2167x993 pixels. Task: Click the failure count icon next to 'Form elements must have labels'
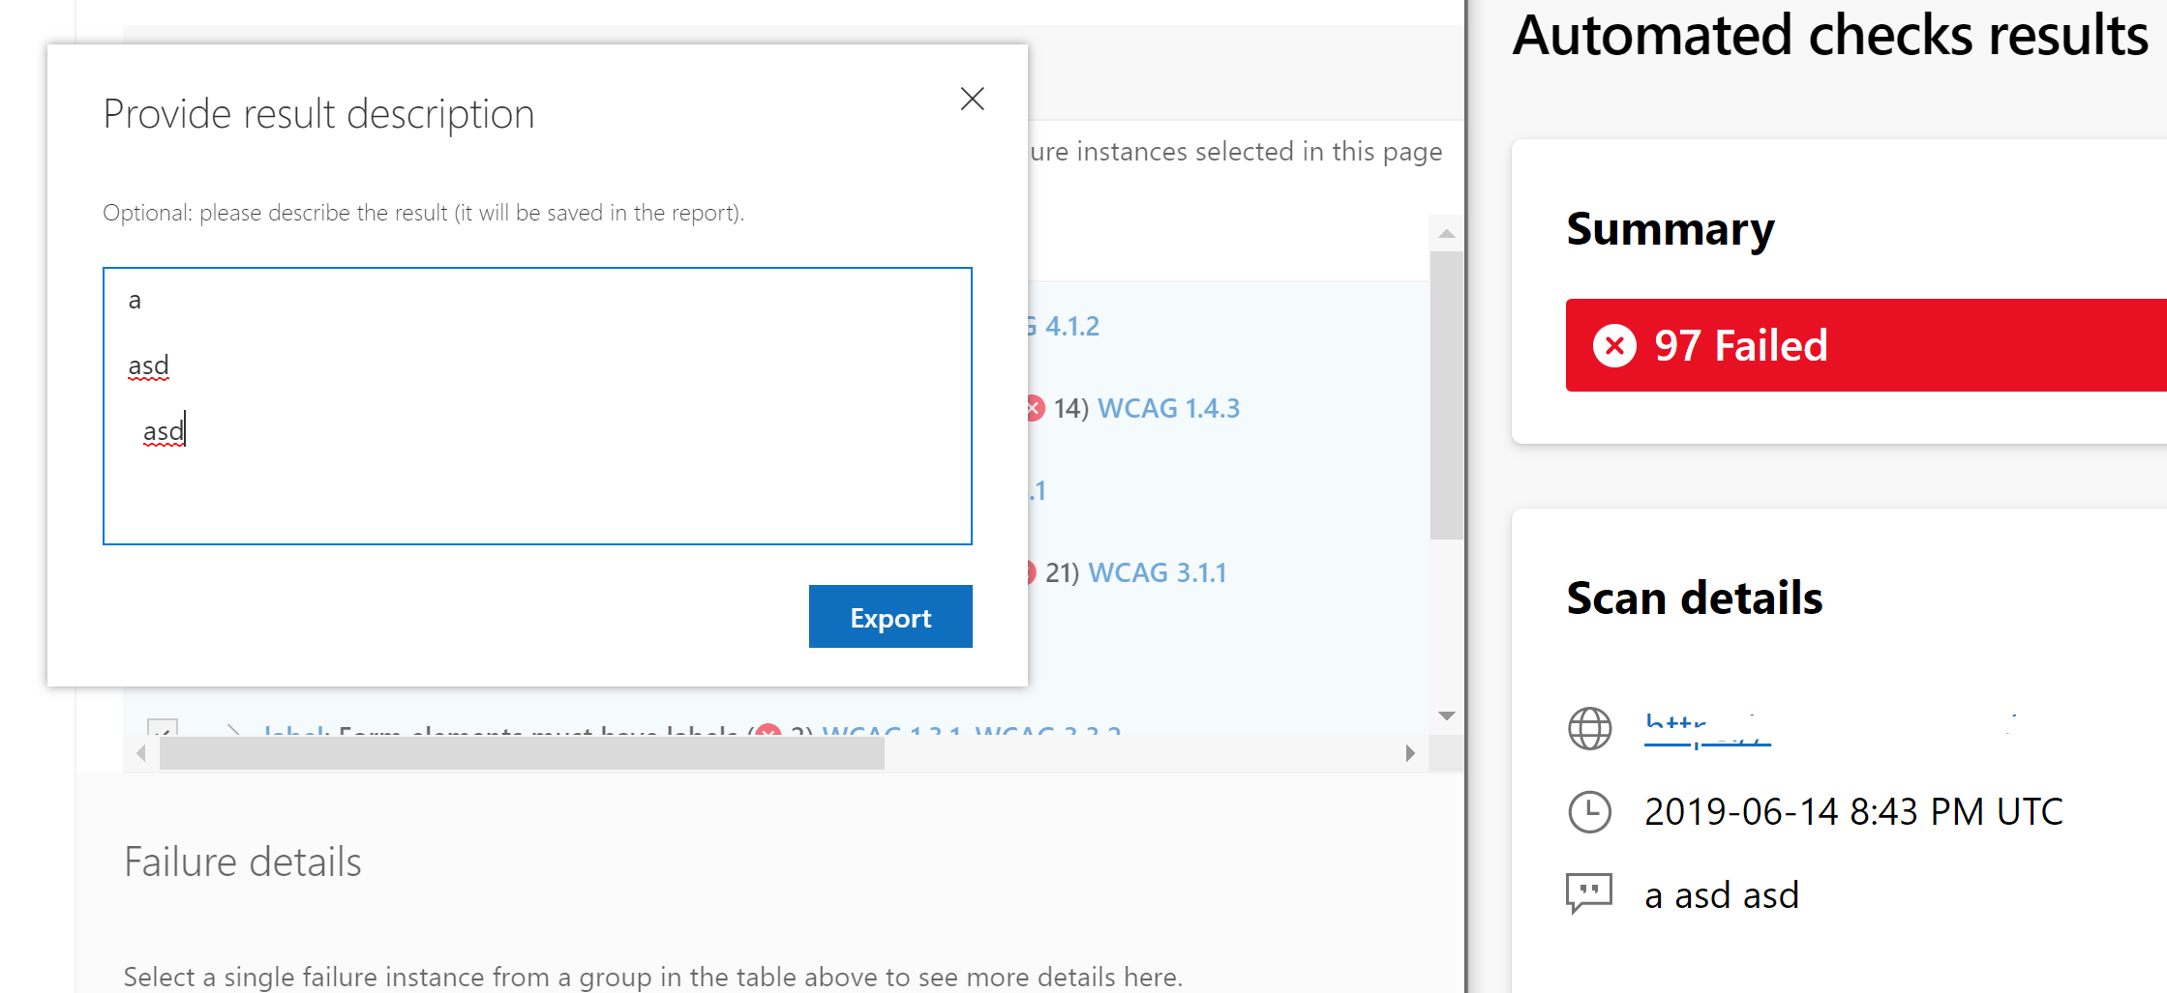(769, 732)
